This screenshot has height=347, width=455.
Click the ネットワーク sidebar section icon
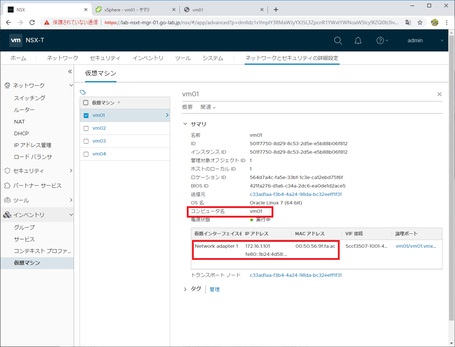tap(7, 85)
